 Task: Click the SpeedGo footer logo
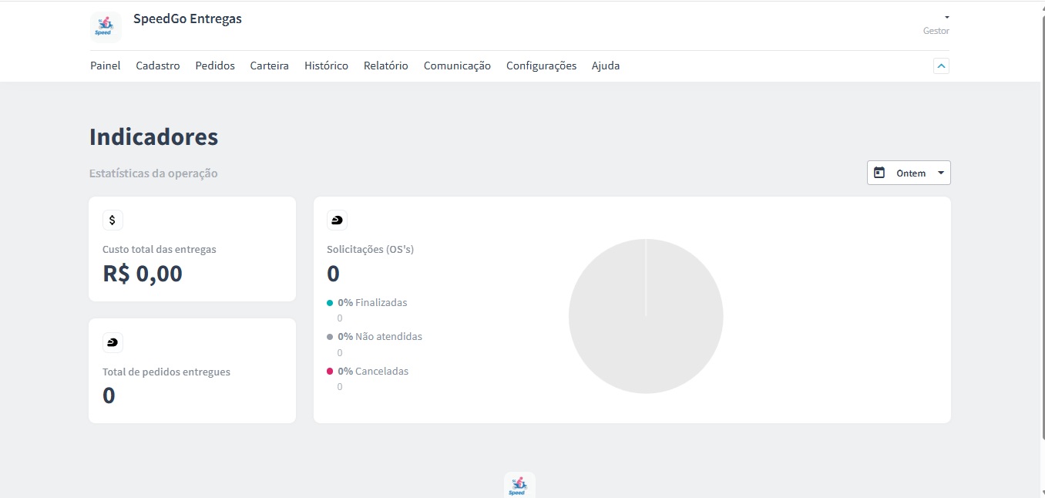(519, 486)
